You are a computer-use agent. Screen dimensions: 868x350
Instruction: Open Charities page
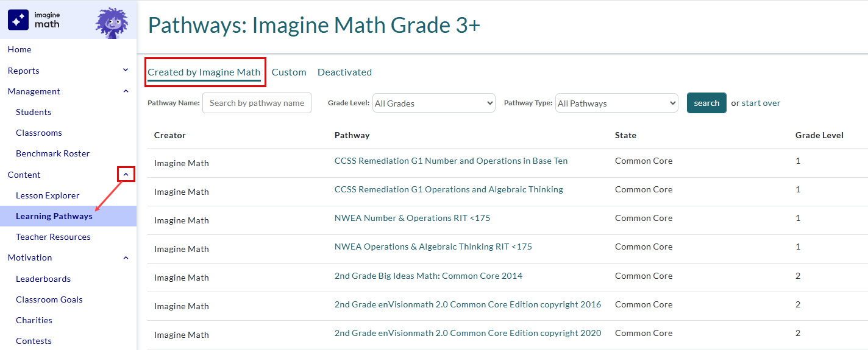(x=34, y=320)
